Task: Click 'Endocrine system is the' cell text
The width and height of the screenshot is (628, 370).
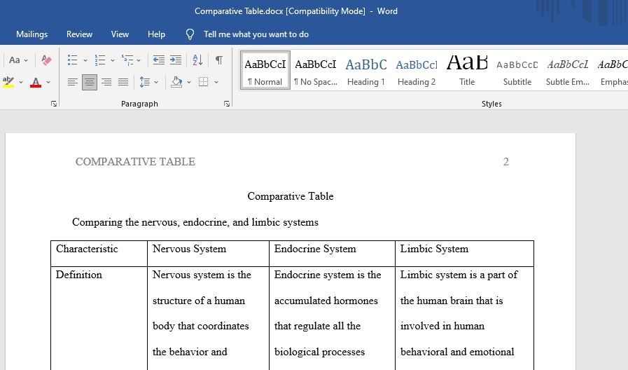Action: point(328,275)
